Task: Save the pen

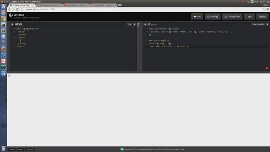Action: point(197,16)
